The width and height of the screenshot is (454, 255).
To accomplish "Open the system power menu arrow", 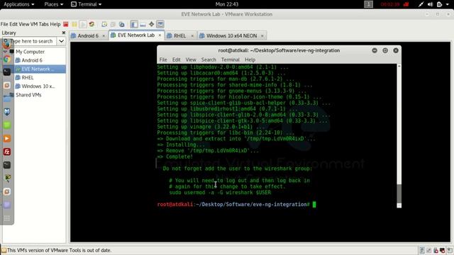I will tap(448, 4).
